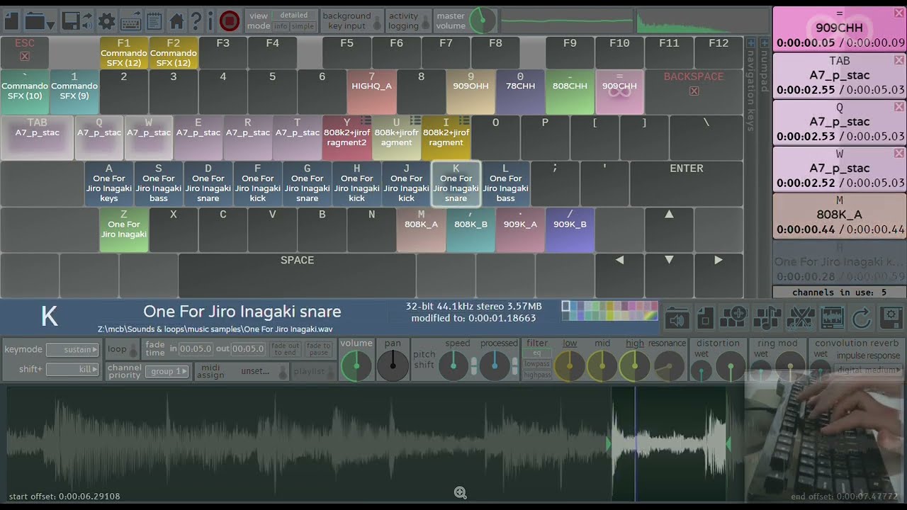Open the settings gear in the top toolbar
907x510 pixels.
106,21
